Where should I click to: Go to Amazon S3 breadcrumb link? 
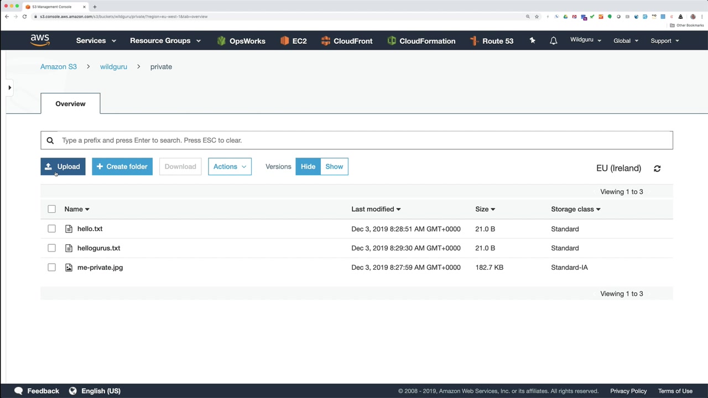(59, 67)
